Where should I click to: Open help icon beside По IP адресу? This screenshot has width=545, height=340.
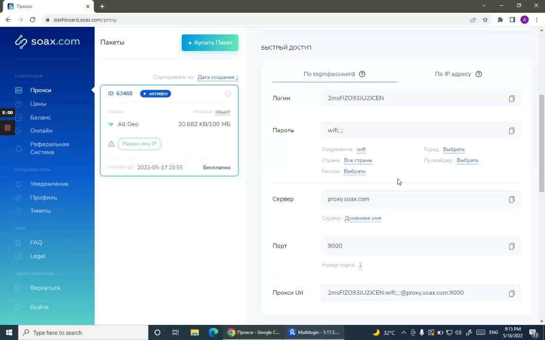[479, 74]
